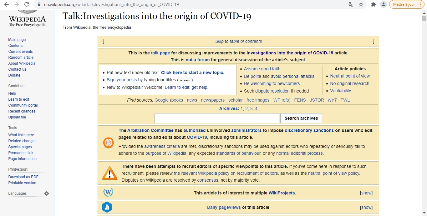The image size is (427, 216).
Task: Open the Sign your posts link
Action: click(122, 80)
